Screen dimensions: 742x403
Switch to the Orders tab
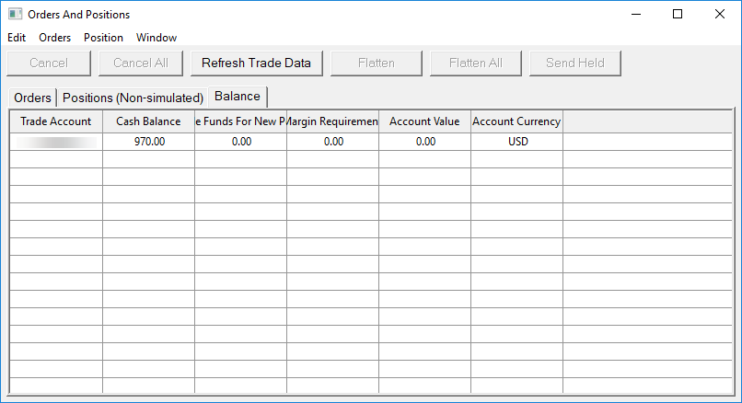[32, 98]
